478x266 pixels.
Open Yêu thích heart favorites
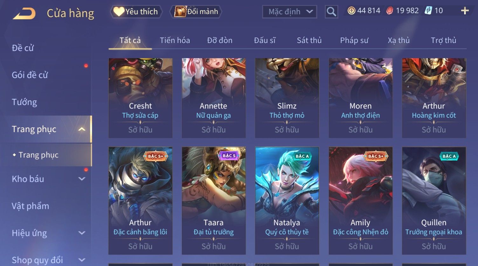[136, 12]
